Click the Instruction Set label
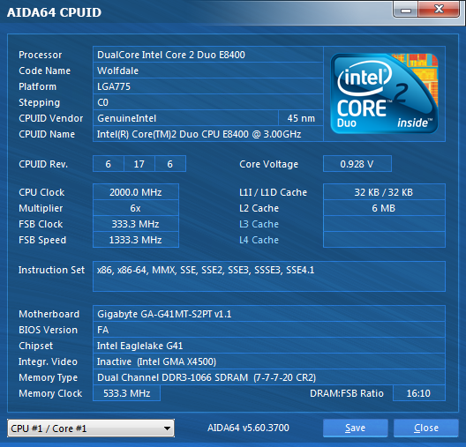This screenshot has width=466, height=447. 51,270
